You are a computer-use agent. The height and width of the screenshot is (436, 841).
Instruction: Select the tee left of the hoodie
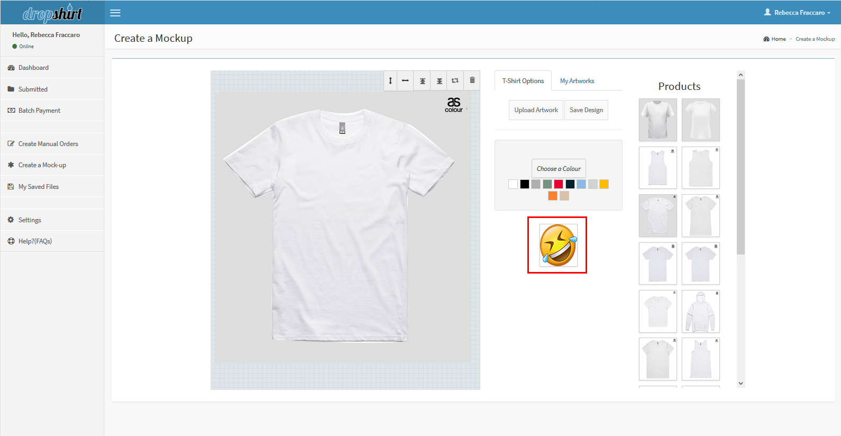(658, 312)
